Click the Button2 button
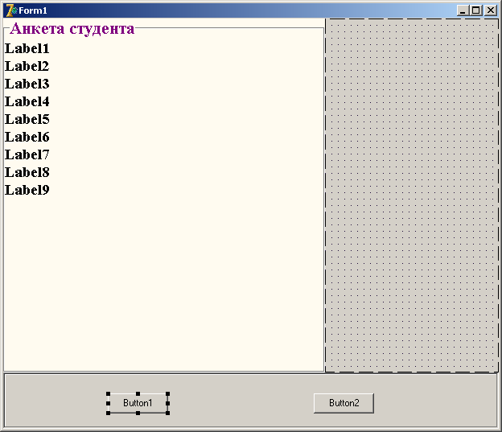 [x=344, y=403]
